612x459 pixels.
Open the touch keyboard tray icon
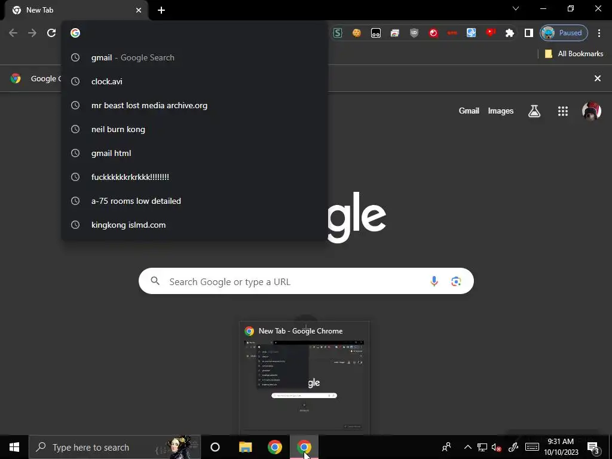(x=532, y=447)
